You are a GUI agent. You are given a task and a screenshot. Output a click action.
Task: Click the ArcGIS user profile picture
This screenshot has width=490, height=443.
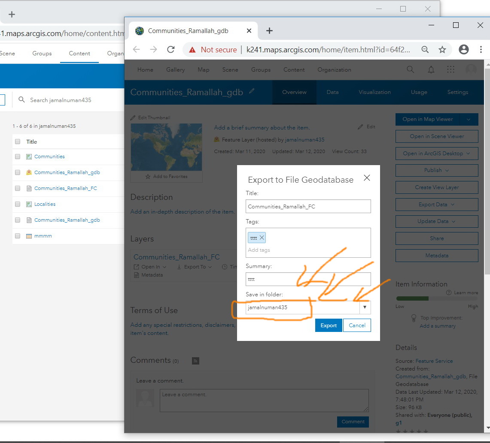click(471, 69)
